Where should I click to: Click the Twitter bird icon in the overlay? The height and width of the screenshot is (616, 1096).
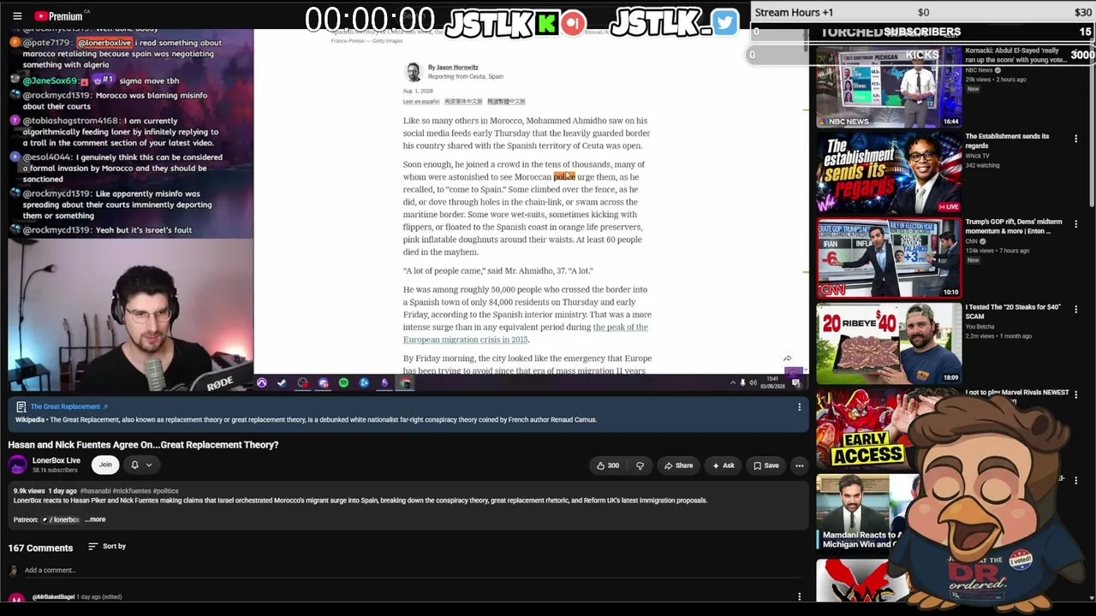(724, 22)
